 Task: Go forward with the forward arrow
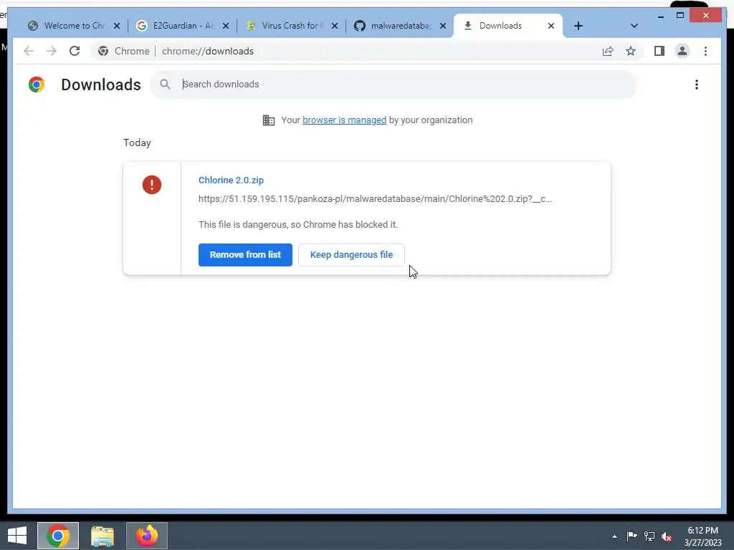[x=52, y=51]
